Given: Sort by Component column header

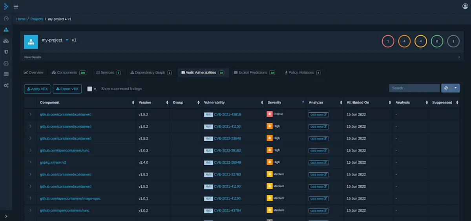Looking at the screenshot, I should (86, 102).
